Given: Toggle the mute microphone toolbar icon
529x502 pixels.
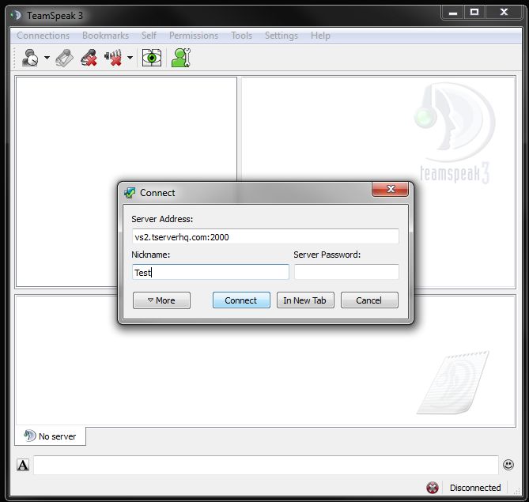Looking at the screenshot, I should 89,58.
